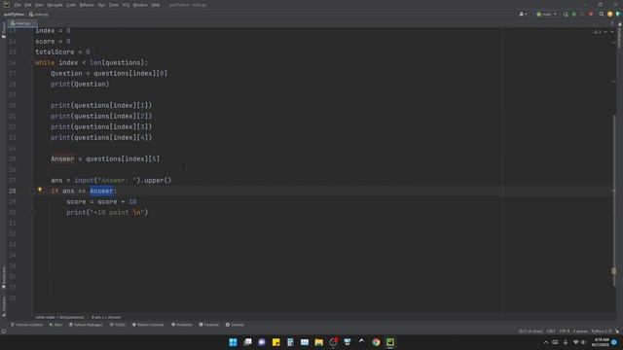Open the Navigate menu

tap(55, 5)
